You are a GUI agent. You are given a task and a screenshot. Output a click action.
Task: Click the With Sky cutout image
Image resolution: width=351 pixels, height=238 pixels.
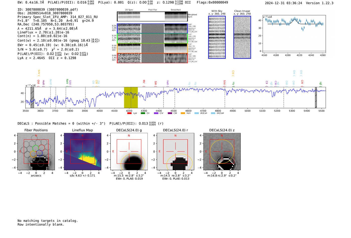pos(217,37)
